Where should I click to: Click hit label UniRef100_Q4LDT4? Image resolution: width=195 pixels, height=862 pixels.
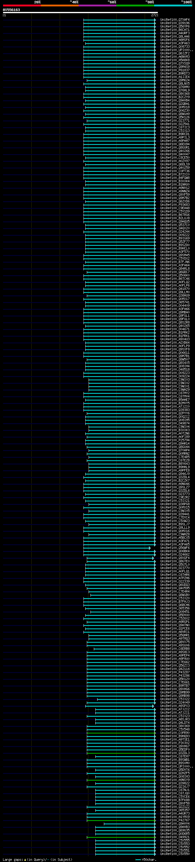[175, 723]
